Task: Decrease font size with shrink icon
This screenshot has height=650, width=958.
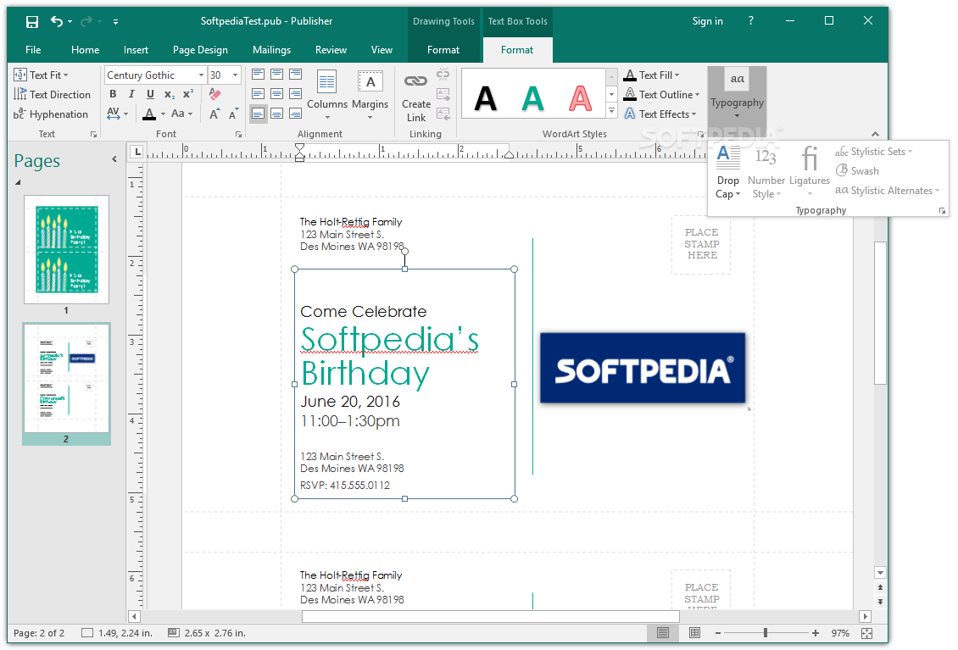Action: pyautogui.click(x=233, y=114)
